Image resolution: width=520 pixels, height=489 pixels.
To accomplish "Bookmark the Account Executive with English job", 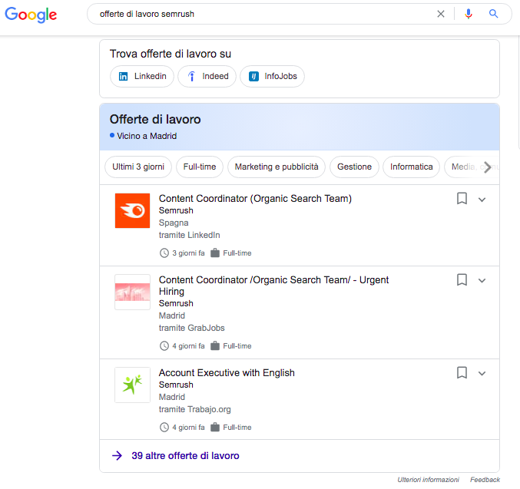I will point(462,372).
